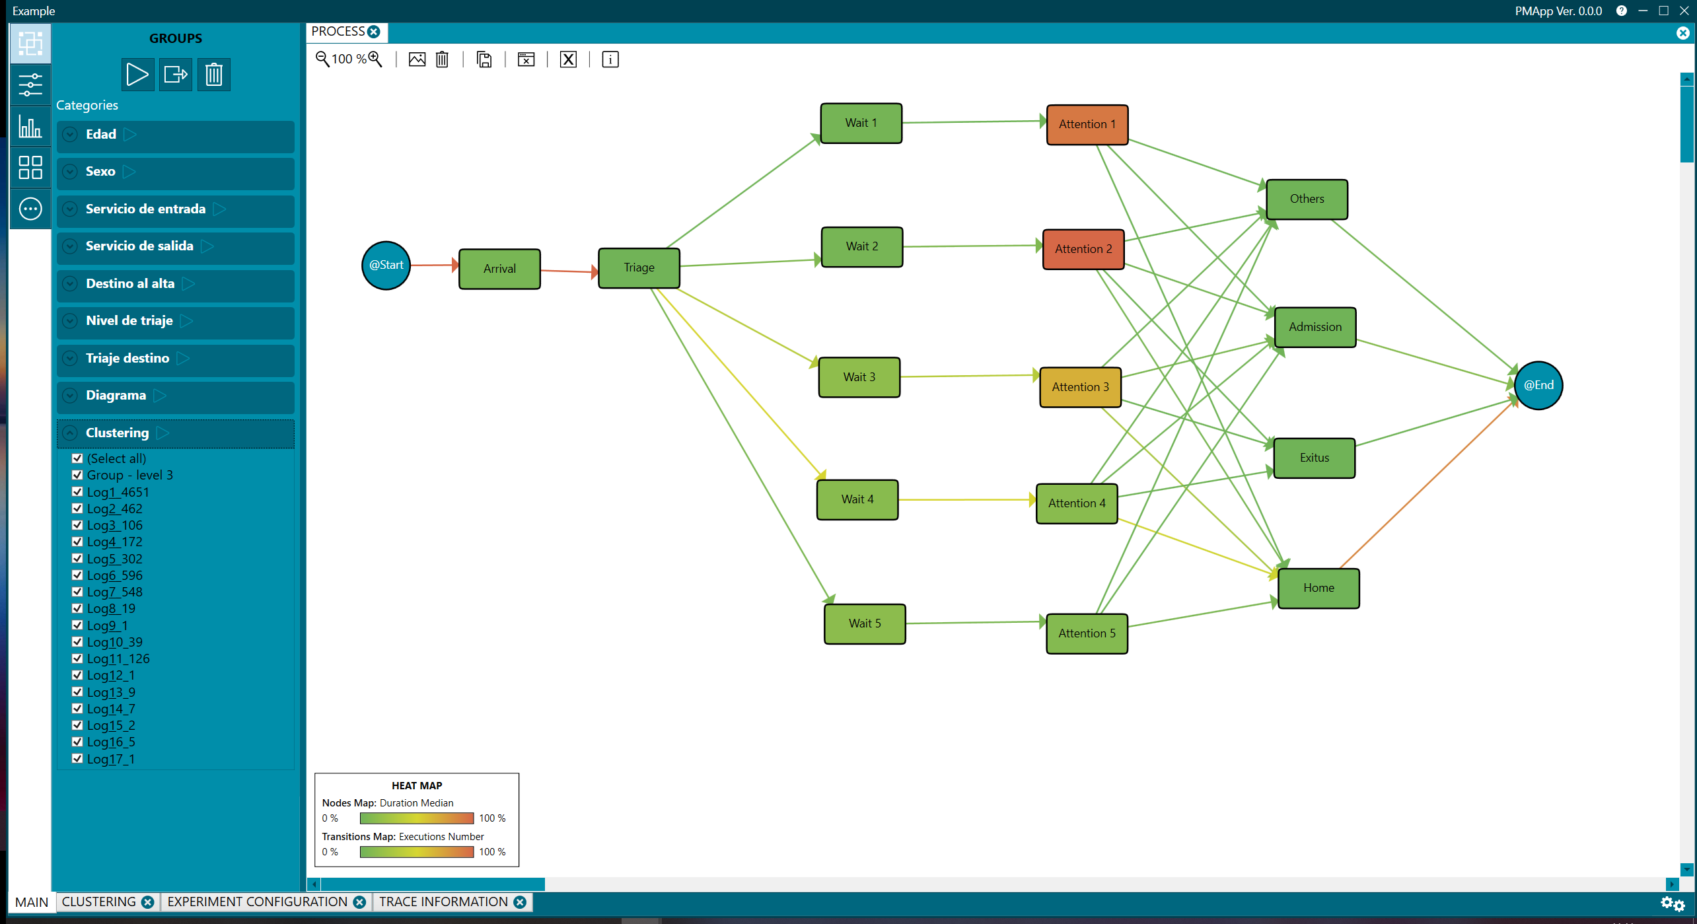The image size is (1697, 924).
Task: Close the EXPERIMENT CONFIGURATION tab
Action: [359, 902]
